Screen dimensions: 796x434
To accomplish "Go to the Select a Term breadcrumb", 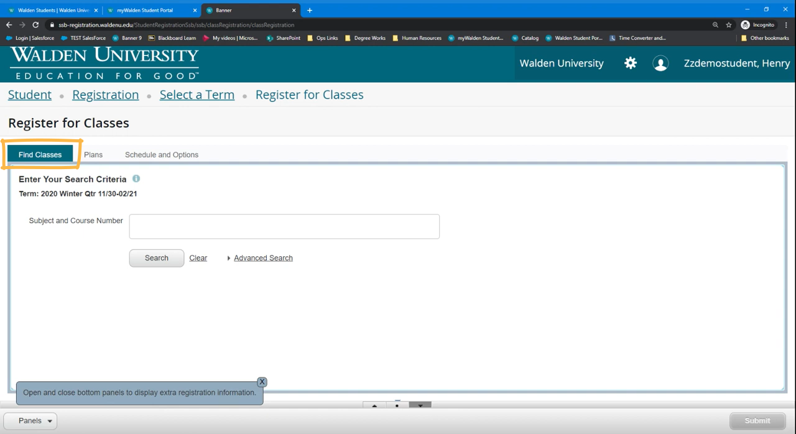I will coord(197,95).
